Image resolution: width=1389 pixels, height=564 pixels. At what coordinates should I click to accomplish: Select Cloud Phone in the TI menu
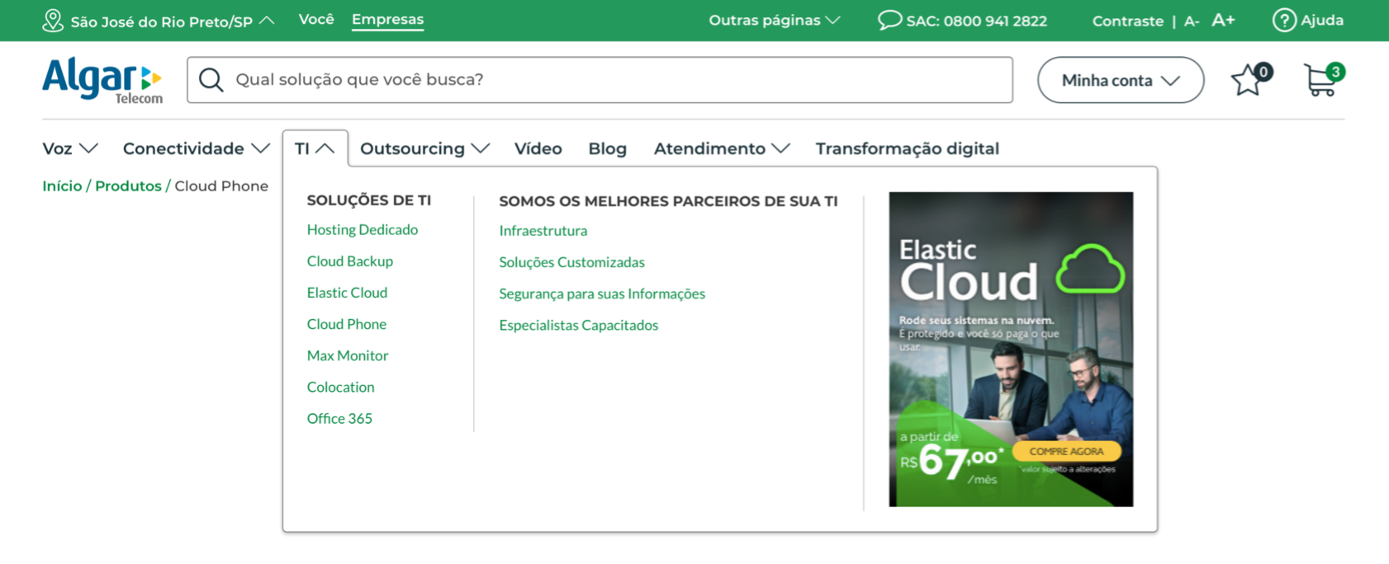[x=347, y=324]
